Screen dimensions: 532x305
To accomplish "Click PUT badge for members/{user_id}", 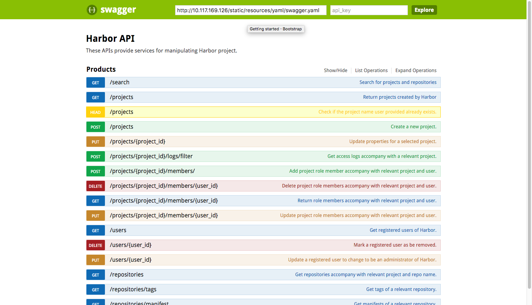I will (x=96, y=216).
